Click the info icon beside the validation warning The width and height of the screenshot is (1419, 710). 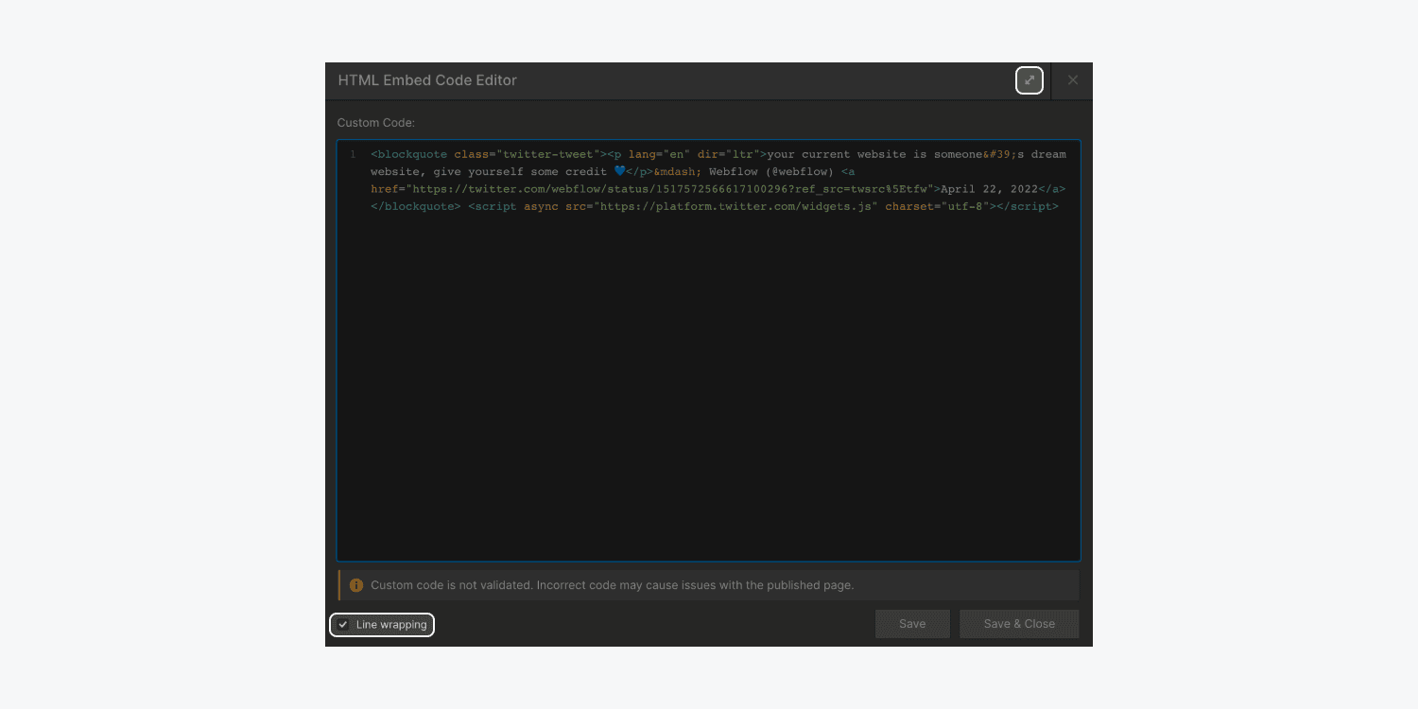[x=356, y=584]
